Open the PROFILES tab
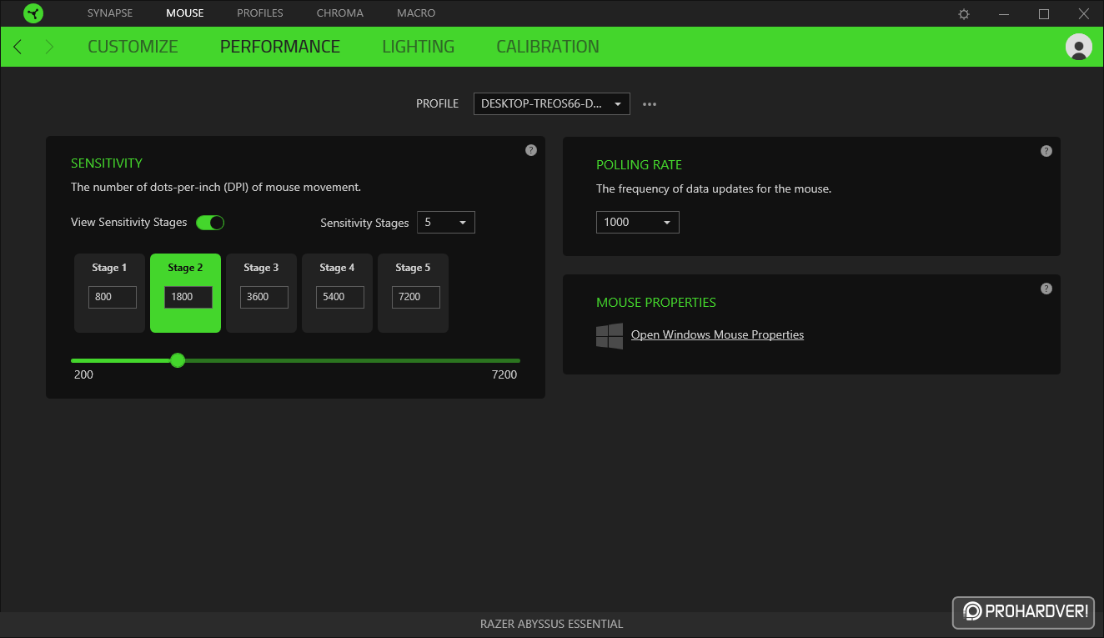The image size is (1104, 638). point(260,13)
